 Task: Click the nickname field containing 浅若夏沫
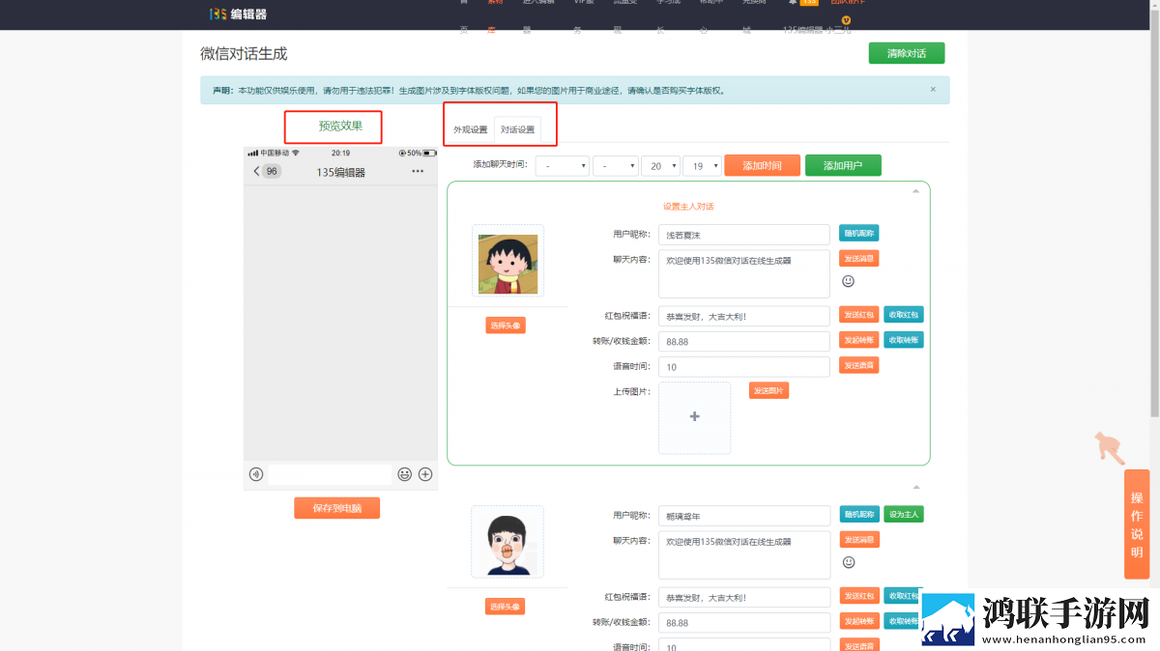[743, 235]
